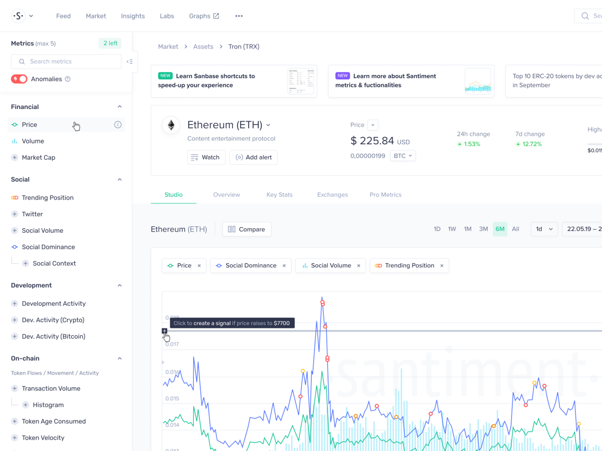Switch to the Pro Metrics tab
The image size is (602, 451).
tap(386, 195)
